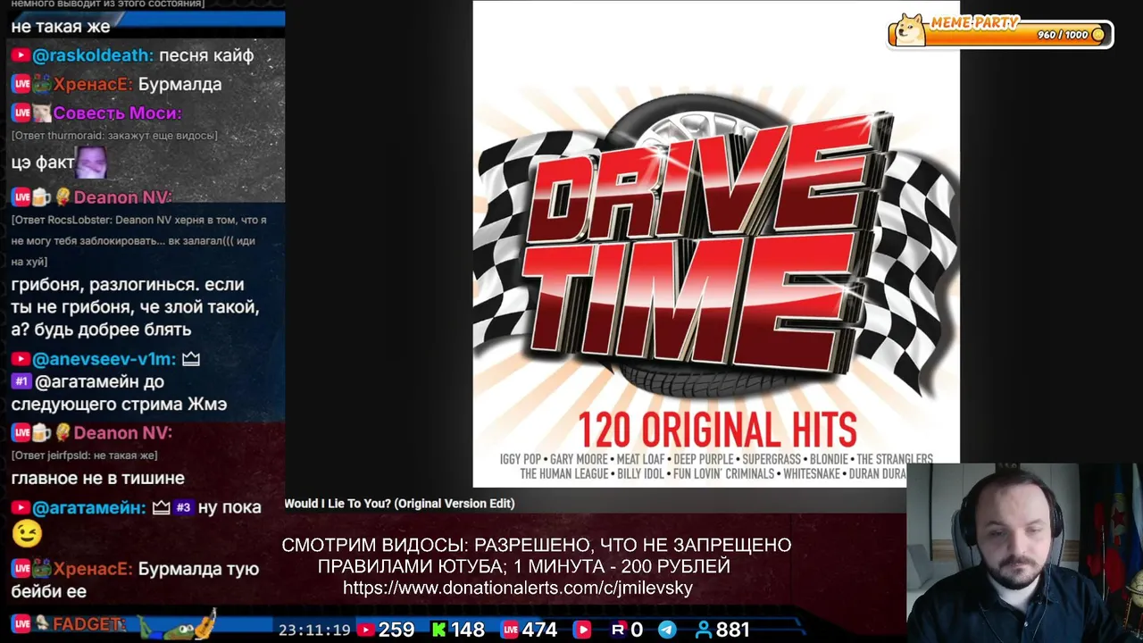Click the Telegram icon in status bar
This screenshot has height=643, width=1143.
pos(667,630)
